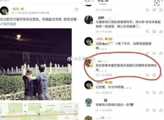Repost the circled comment from 22:56
164x120 pixels.
pos(147,75)
